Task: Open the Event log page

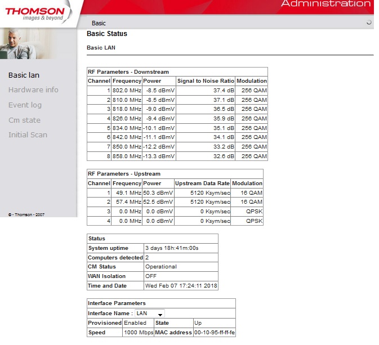Action: pyautogui.click(x=25, y=105)
